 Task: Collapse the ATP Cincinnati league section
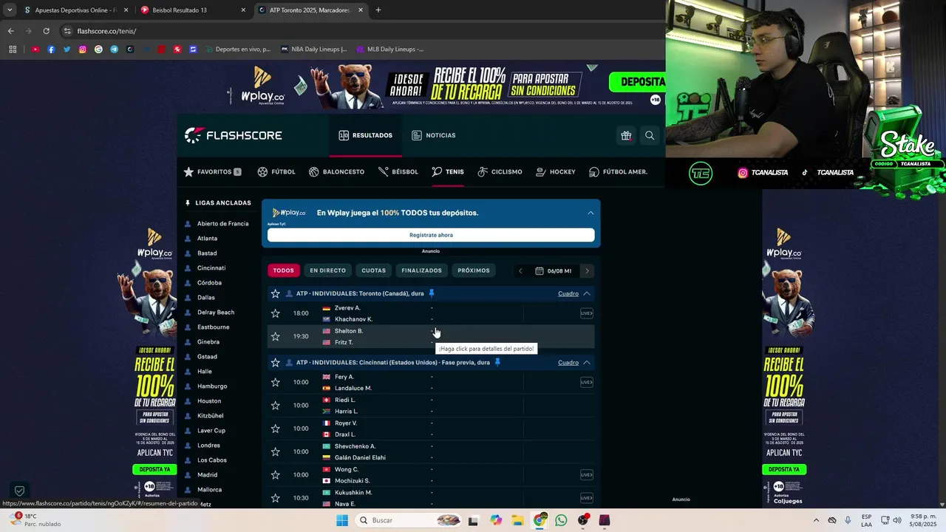coord(587,362)
